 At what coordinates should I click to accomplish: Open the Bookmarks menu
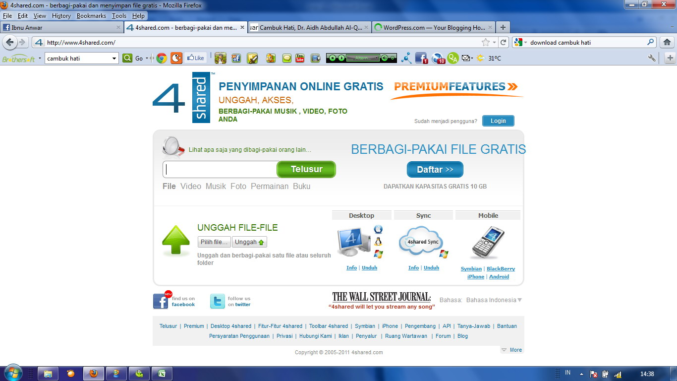coord(91,16)
